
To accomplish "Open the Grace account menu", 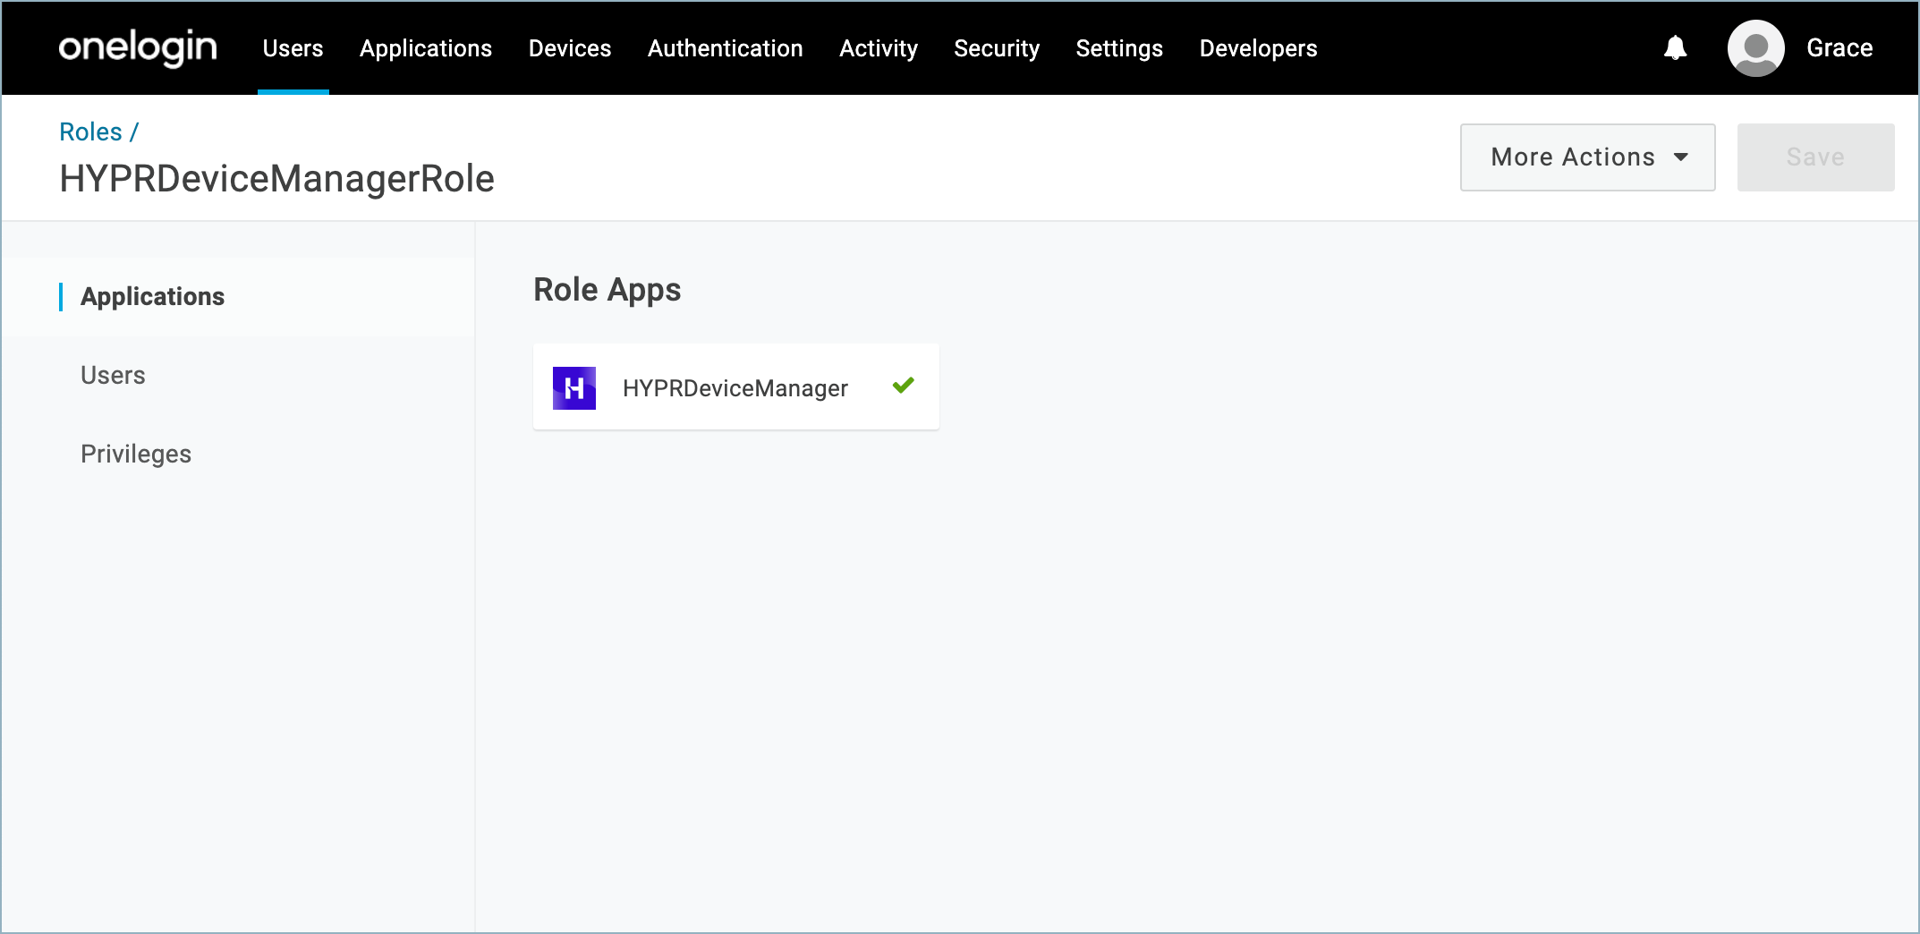I will tap(1839, 48).
